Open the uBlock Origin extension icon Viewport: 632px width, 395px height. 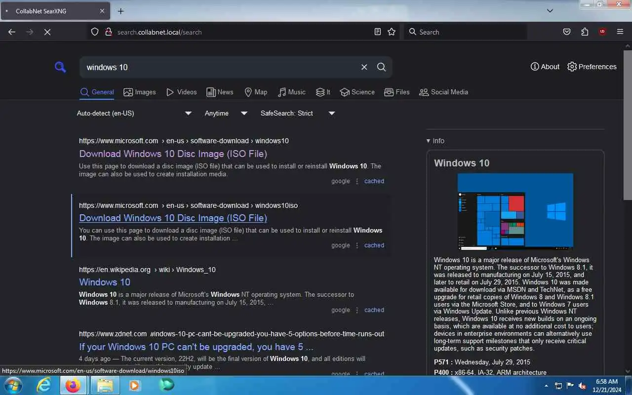(x=602, y=32)
